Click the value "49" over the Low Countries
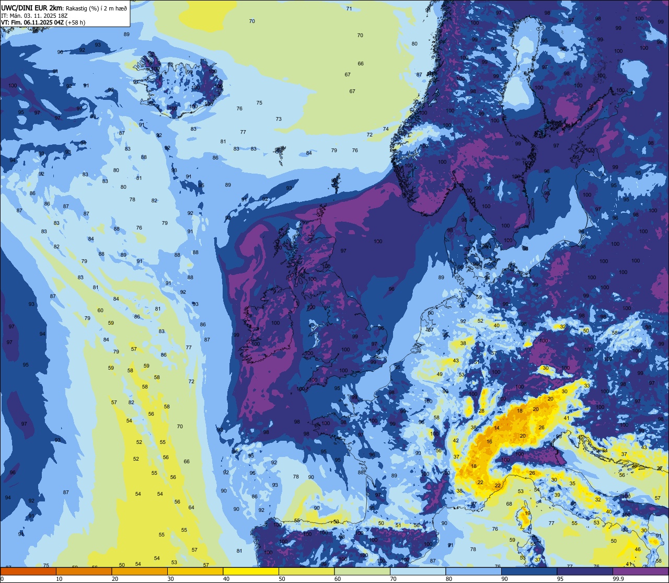Screen dimensions: 669x583 [x=440, y=374]
